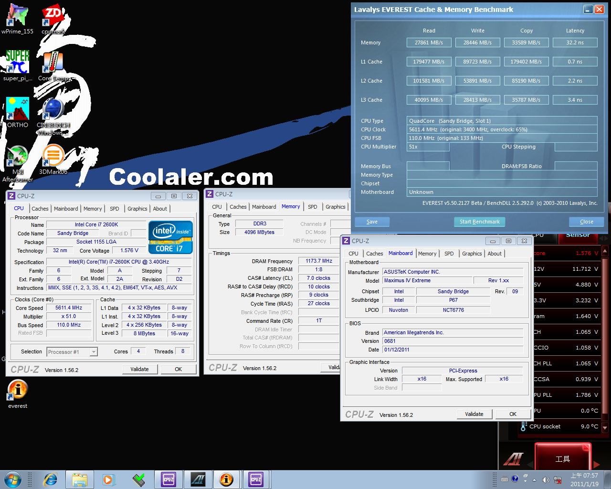611x489 pixels.
Task: Click Close in the EVEREST benchmark window
Action: [x=587, y=222]
